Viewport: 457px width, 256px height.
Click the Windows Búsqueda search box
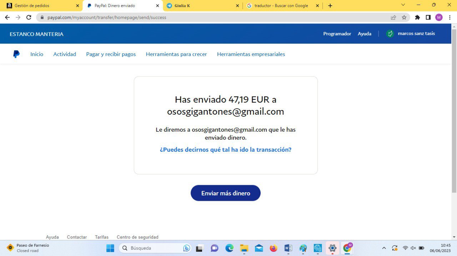click(155, 248)
